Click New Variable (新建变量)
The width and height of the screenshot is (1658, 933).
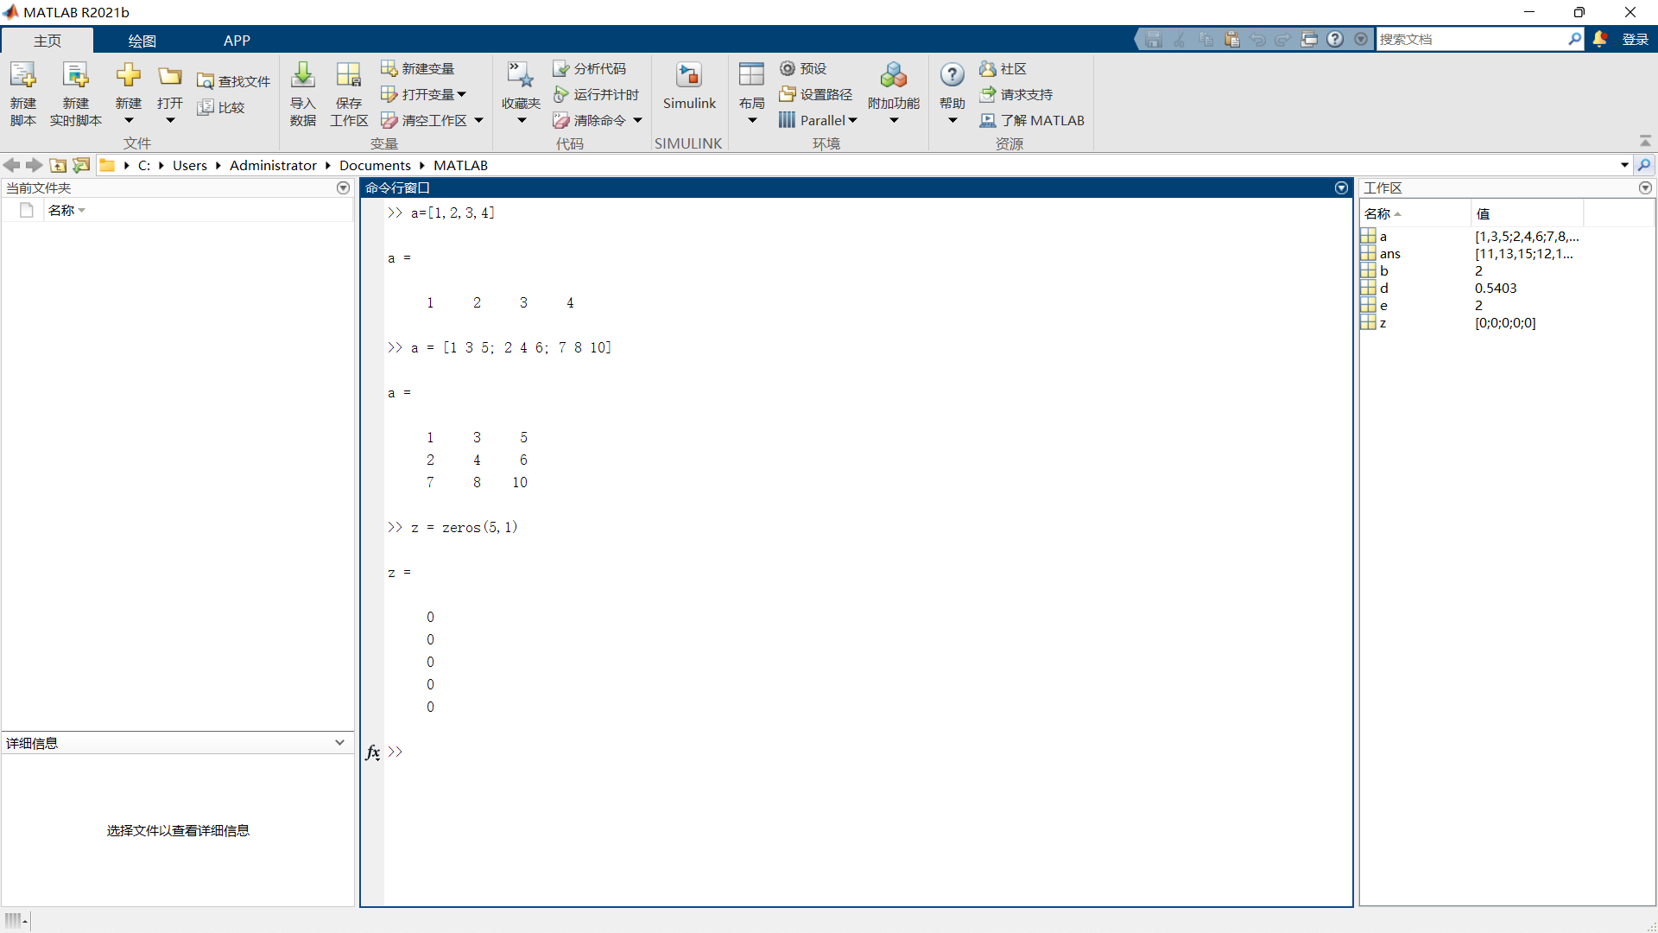tap(418, 68)
